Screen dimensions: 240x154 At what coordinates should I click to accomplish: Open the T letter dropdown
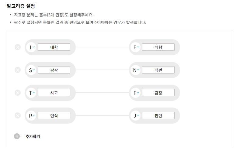31,93
